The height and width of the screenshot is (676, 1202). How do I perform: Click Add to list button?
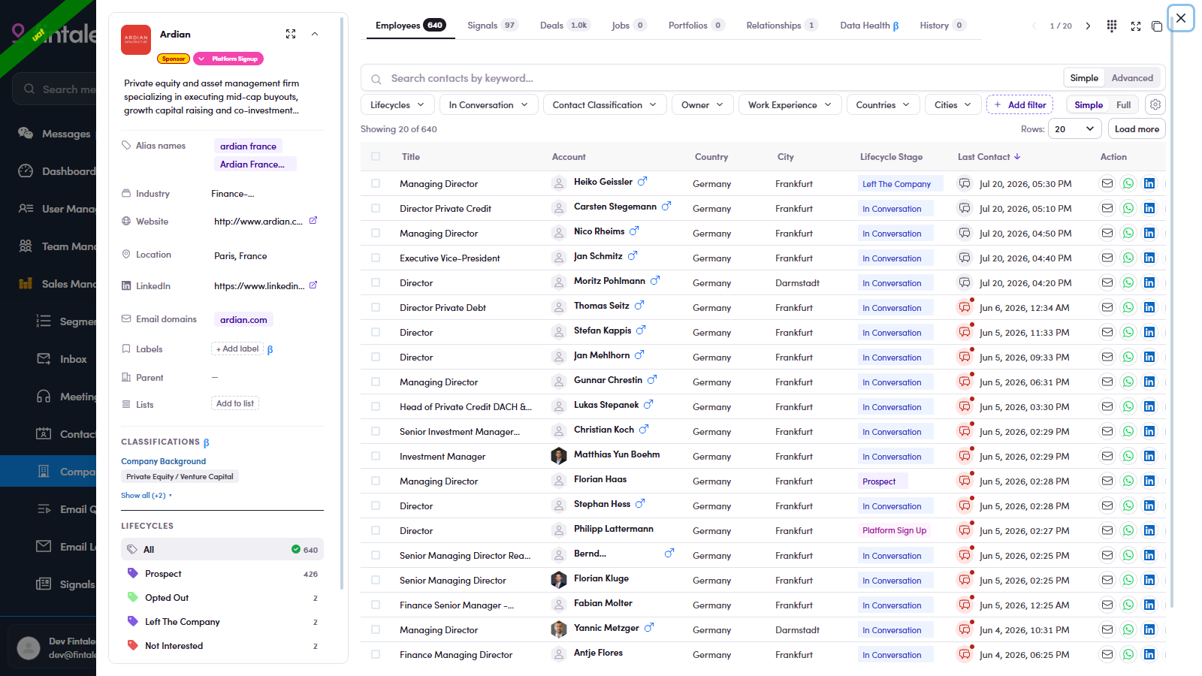[x=235, y=403]
